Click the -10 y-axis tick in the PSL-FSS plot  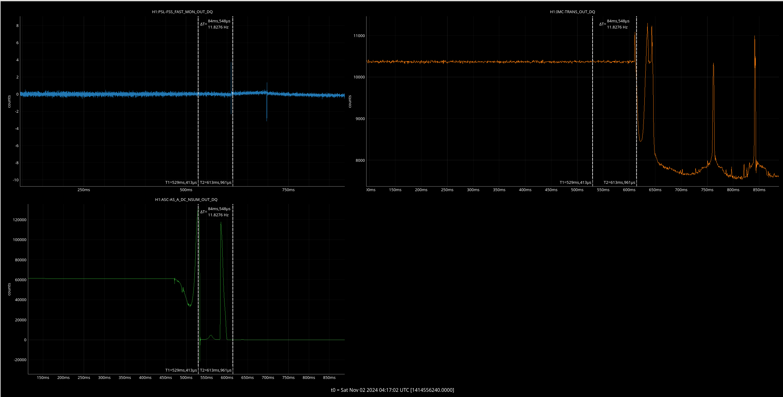pos(16,180)
